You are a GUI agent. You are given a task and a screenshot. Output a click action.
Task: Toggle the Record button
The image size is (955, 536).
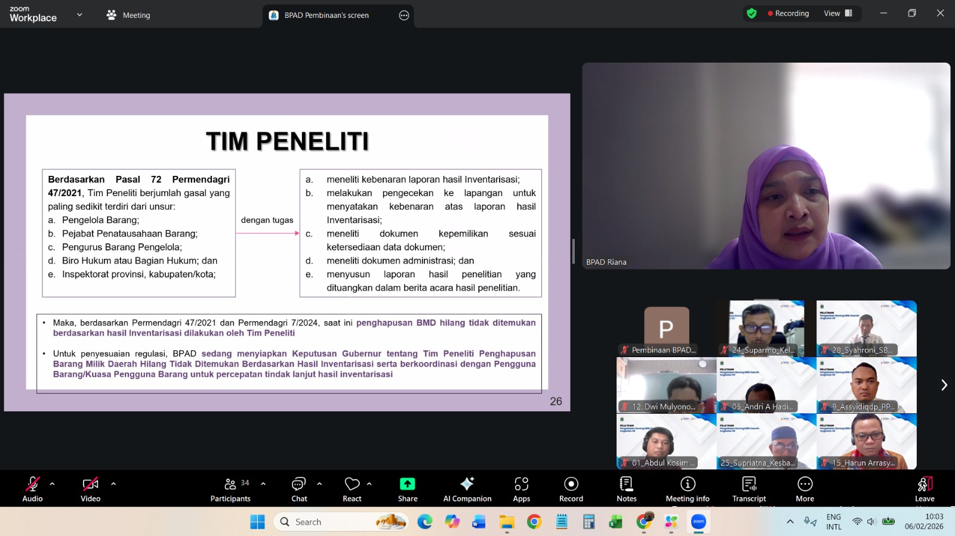571,489
